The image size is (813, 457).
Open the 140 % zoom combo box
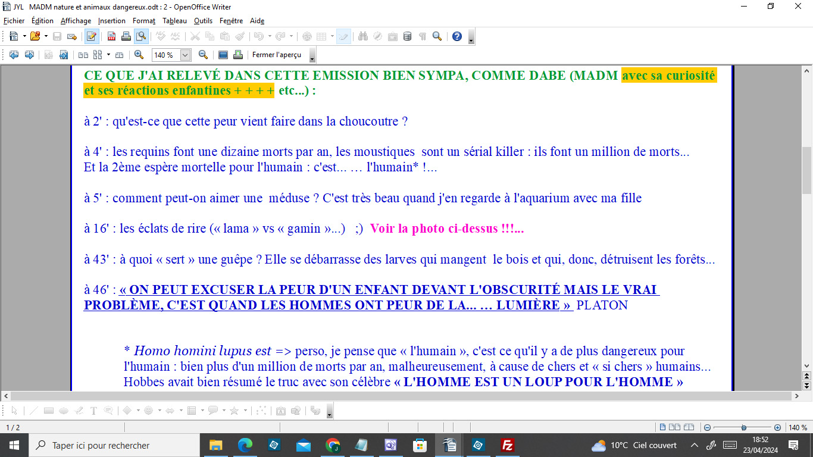pyautogui.click(x=171, y=55)
